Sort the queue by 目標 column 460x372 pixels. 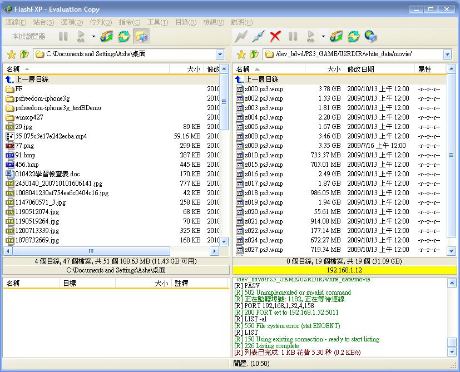click(x=87, y=284)
